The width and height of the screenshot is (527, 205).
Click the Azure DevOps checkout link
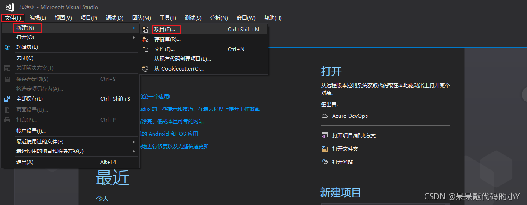350,116
